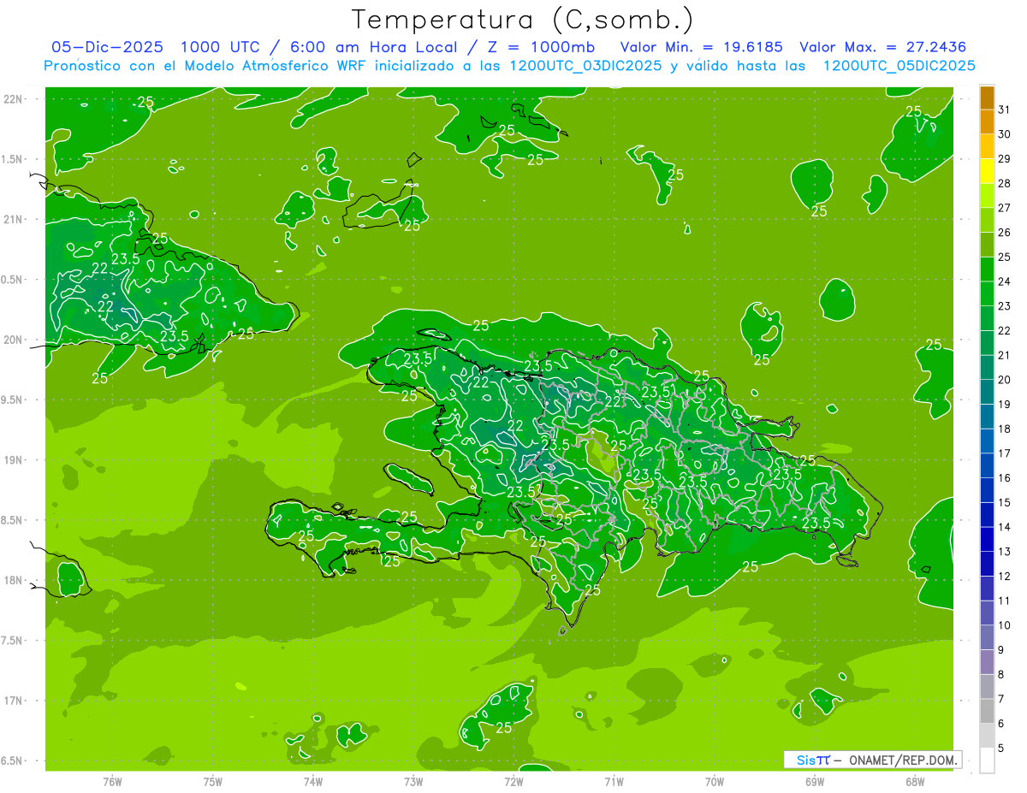Click the '68W' longitude label
1027x793 pixels.
914,782
